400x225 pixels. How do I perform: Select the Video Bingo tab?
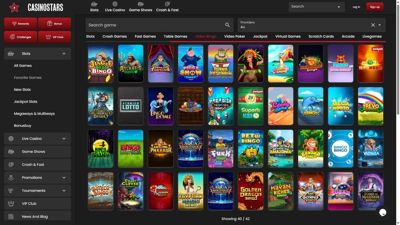coord(206,36)
